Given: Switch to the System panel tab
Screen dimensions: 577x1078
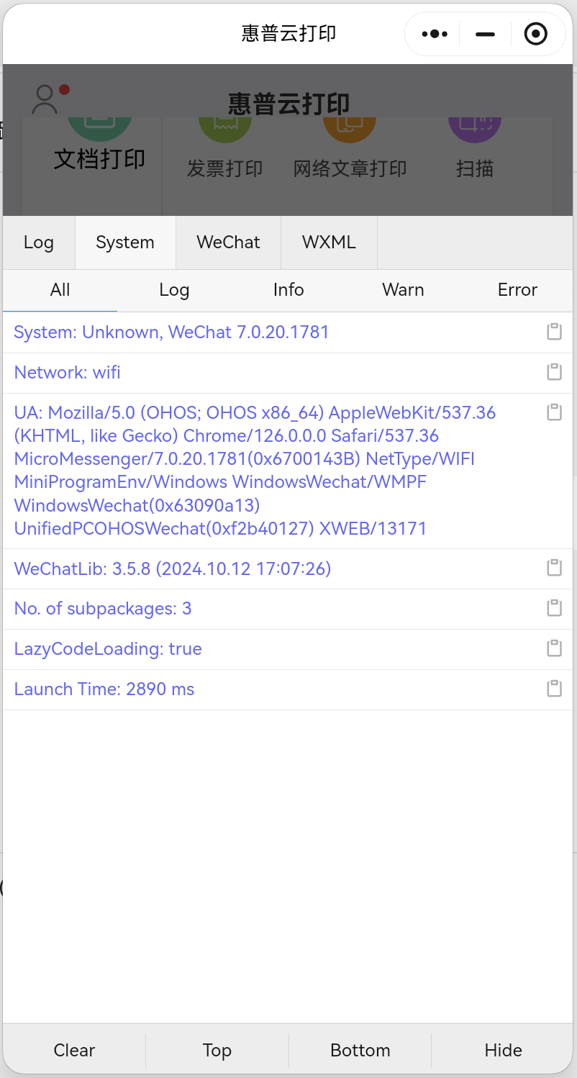Looking at the screenshot, I should 125,243.
